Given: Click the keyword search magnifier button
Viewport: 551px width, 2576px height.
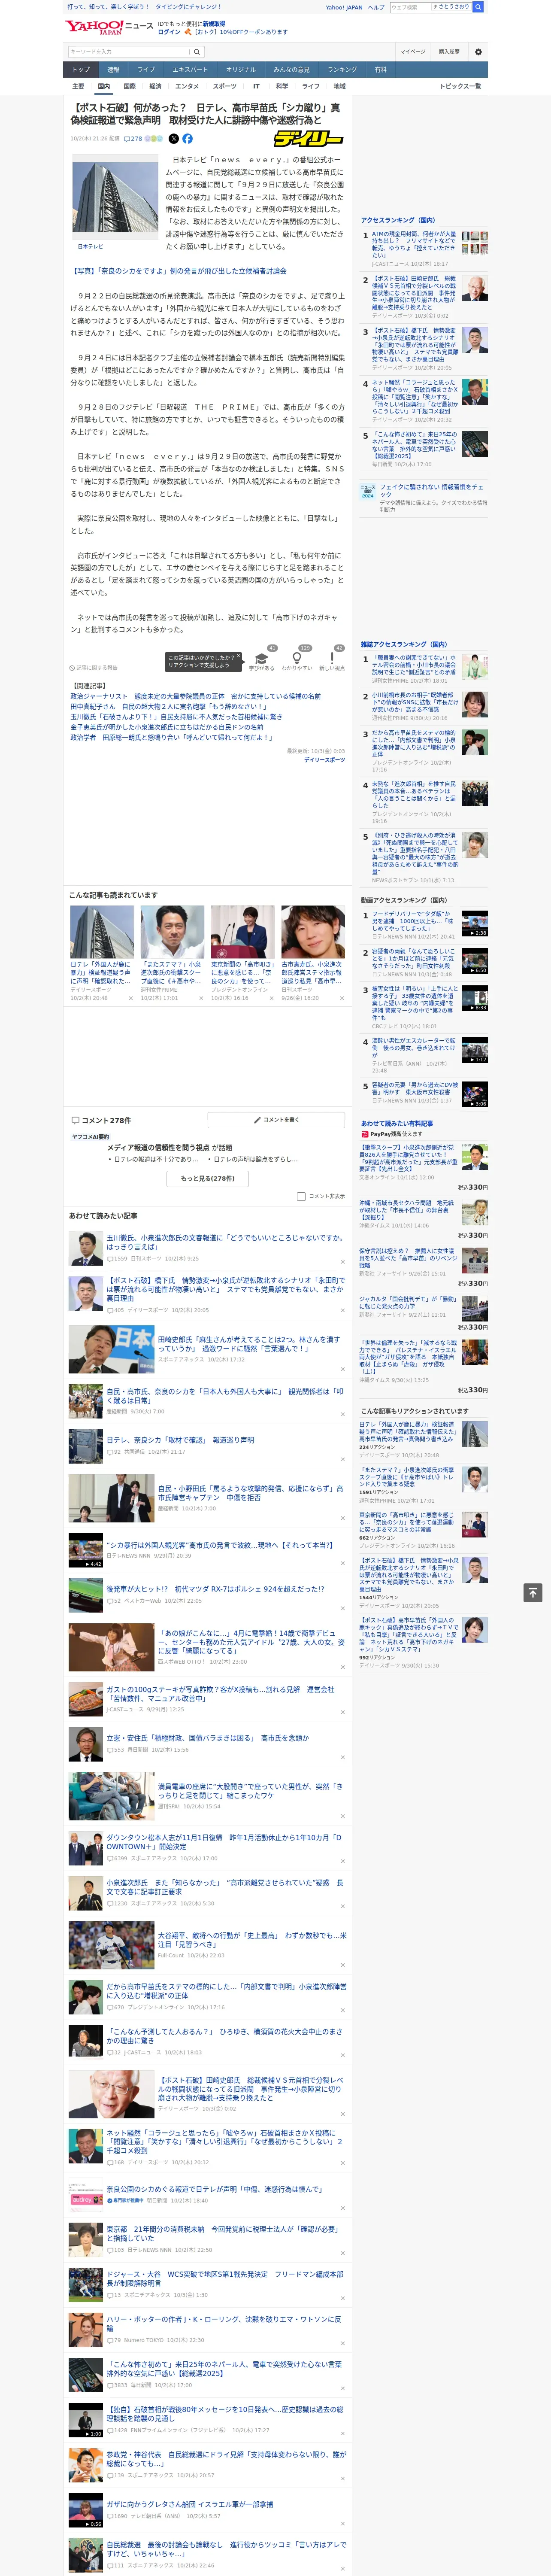Looking at the screenshot, I should [x=197, y=51].
